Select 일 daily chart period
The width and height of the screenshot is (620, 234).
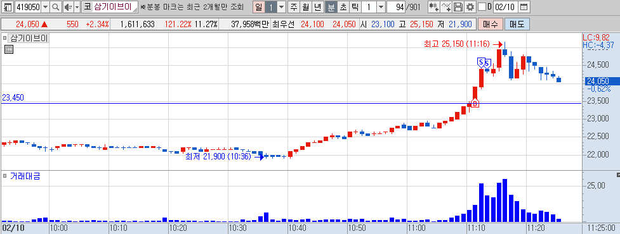point(258,7)
